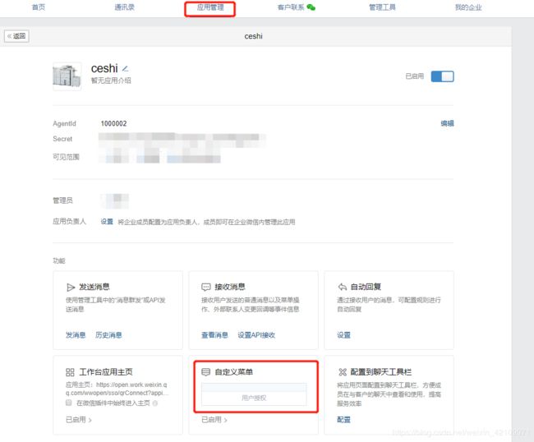The height and width of the screenshot is (442, 534).
Task: Click the 配置到聊天工具栏 card title
Action: 381,372
